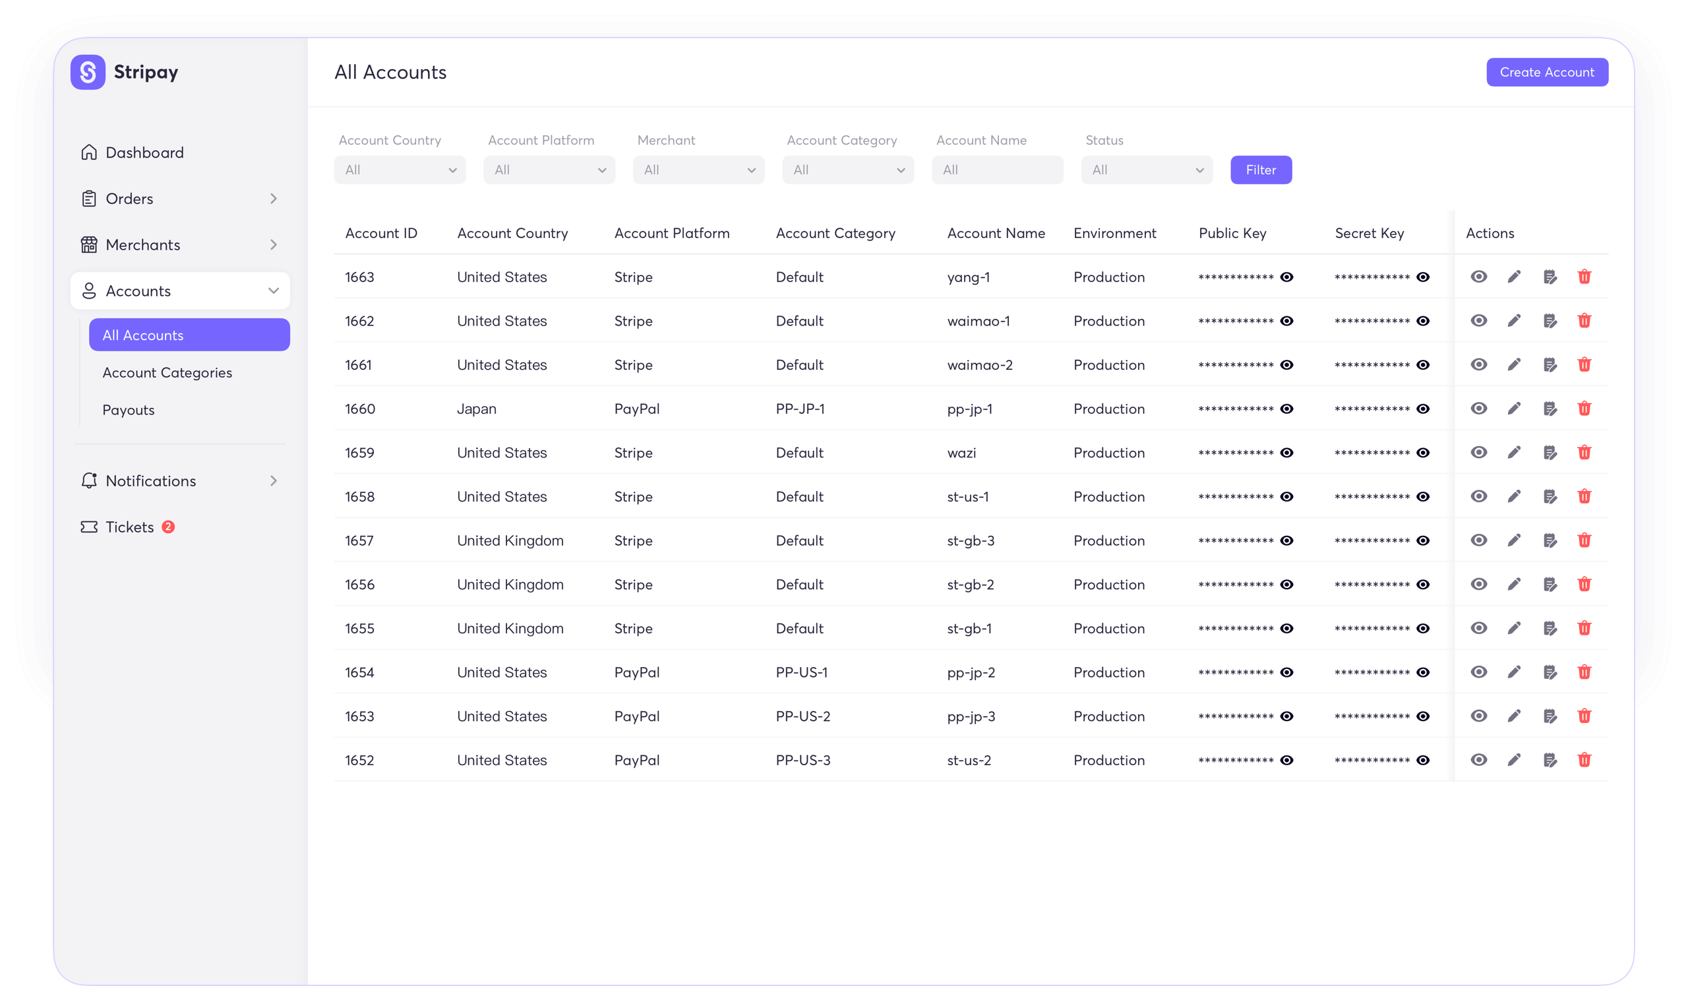View details of account 1663
Image resolution: width=1688 pixels, height=986 pixels.
click(1478, 276)
